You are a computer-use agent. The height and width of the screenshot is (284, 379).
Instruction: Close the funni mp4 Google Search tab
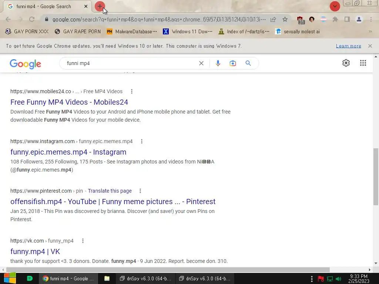(86, 7)
